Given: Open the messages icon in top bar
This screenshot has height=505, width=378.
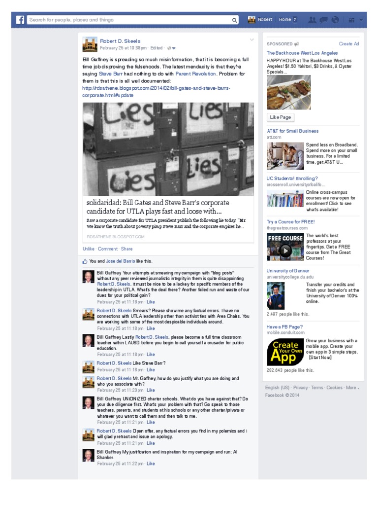Looking at the screenshot, I should click(x=324, y=20).
